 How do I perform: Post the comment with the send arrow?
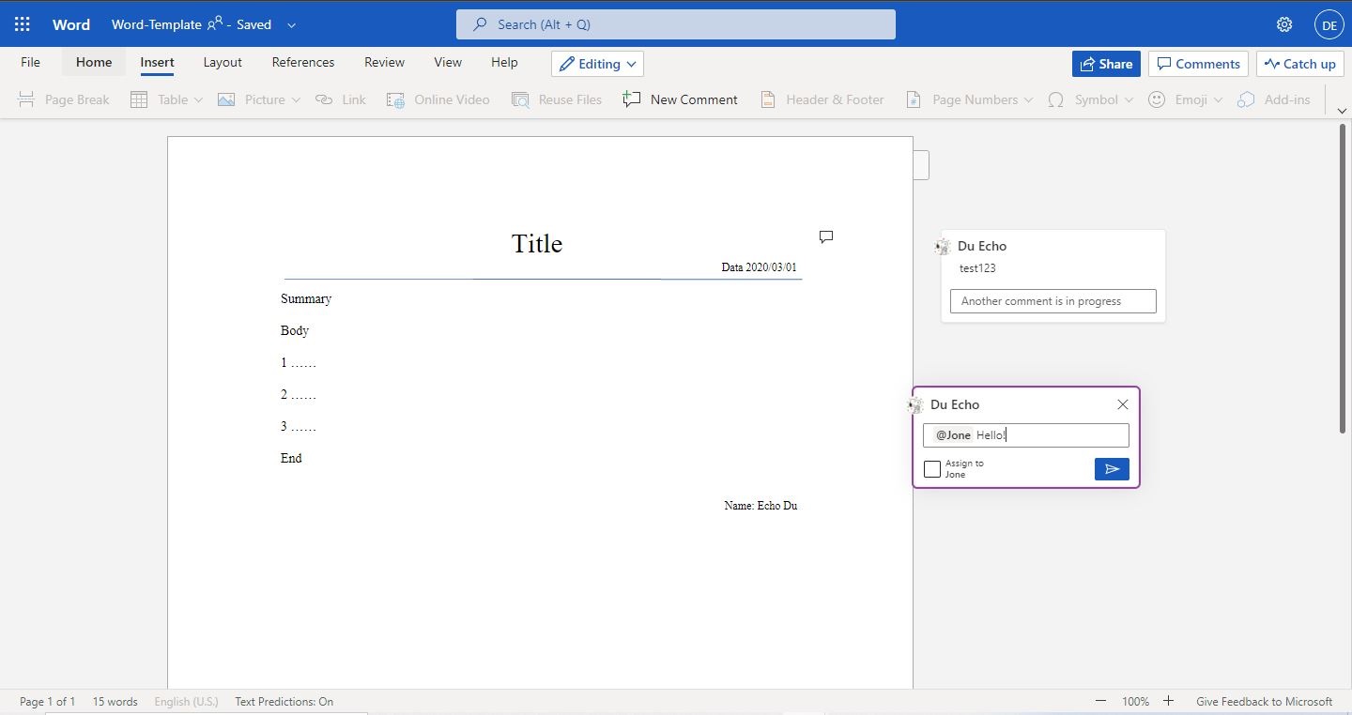point(1112,469)
